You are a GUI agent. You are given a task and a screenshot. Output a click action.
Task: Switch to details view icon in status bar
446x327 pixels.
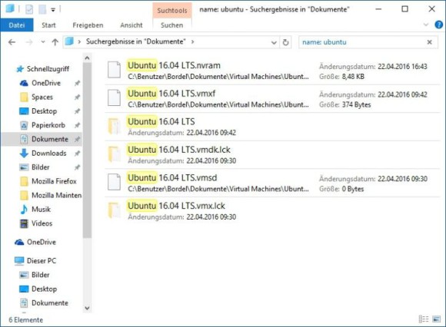click(424, 319)
